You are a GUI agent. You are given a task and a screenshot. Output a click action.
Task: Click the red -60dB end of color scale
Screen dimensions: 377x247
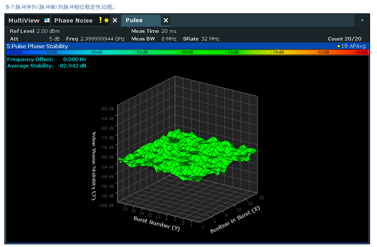click(x=360, y=52)
